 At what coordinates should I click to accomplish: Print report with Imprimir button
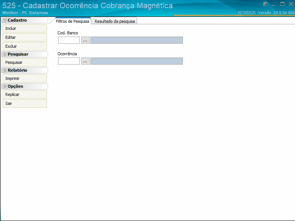pos(25,78)
